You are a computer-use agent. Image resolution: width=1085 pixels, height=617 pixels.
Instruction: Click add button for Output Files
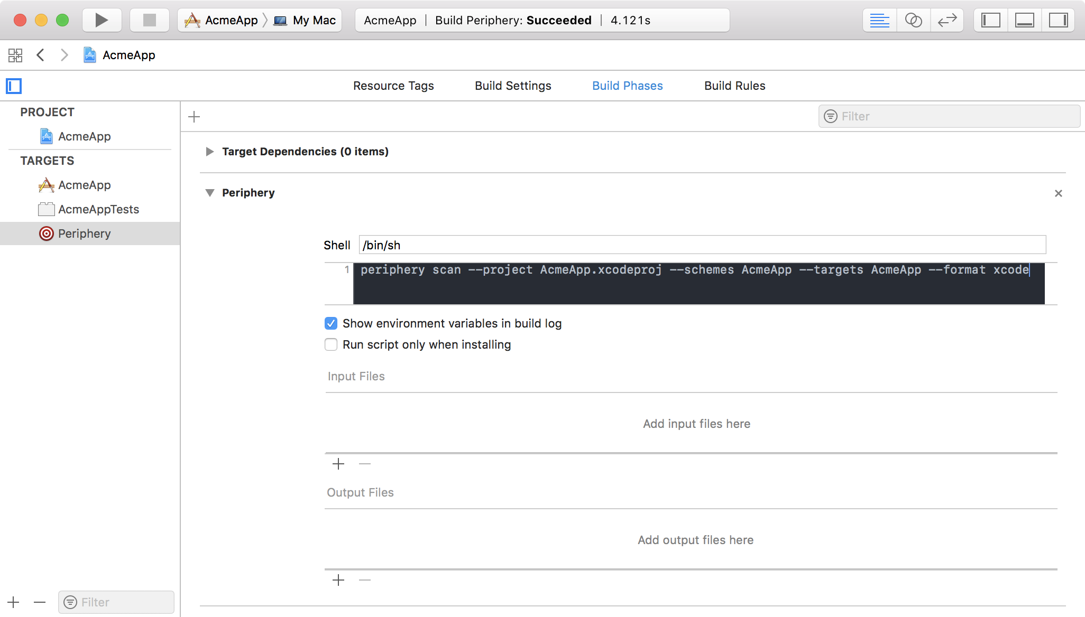338,580
